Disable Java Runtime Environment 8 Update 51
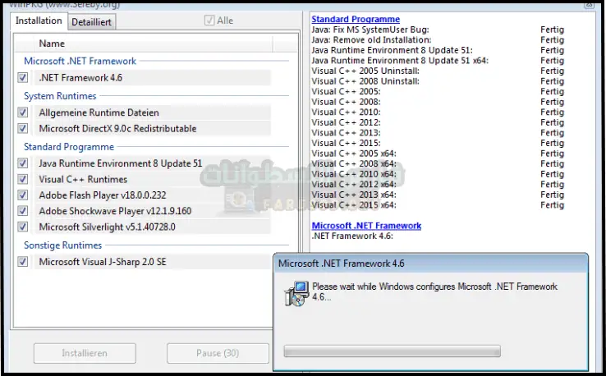 coord(23,163)
